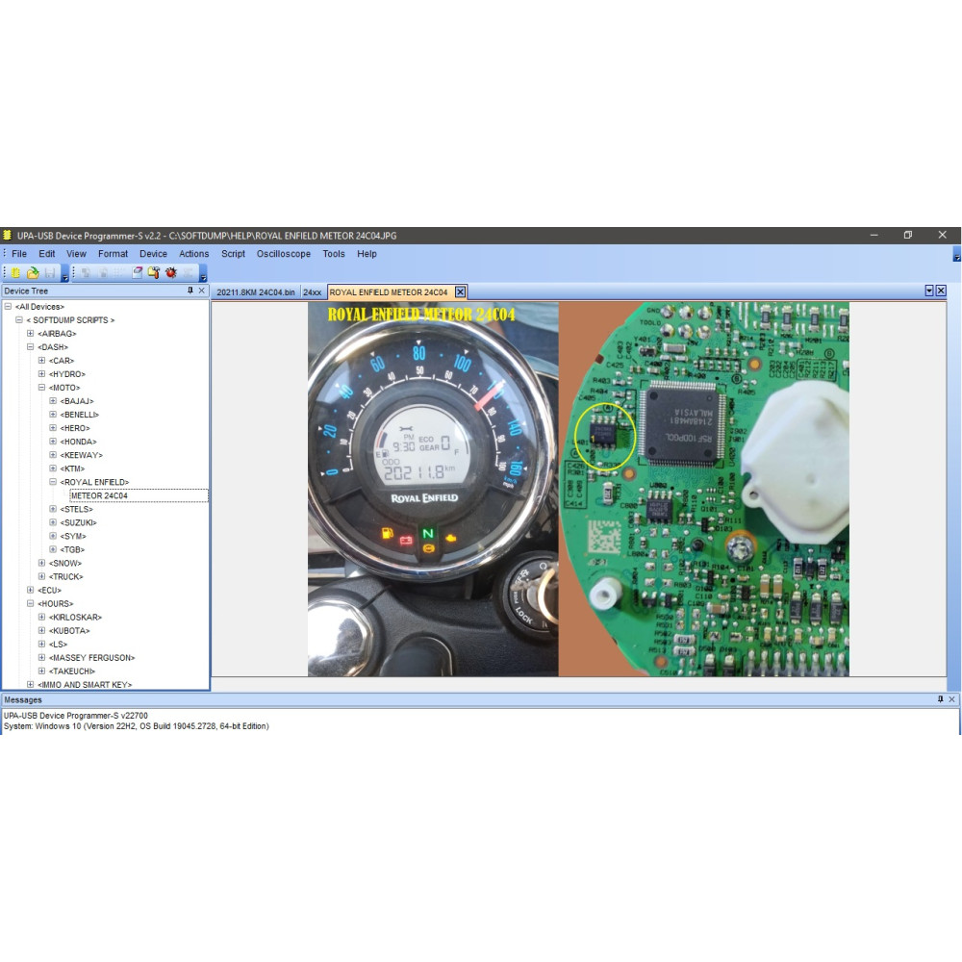
Task: Expand the KIRLOSKAR node
Action: (41, 617)
